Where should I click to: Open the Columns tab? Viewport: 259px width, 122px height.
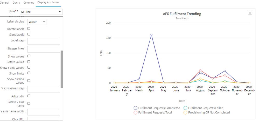point(29,3)
